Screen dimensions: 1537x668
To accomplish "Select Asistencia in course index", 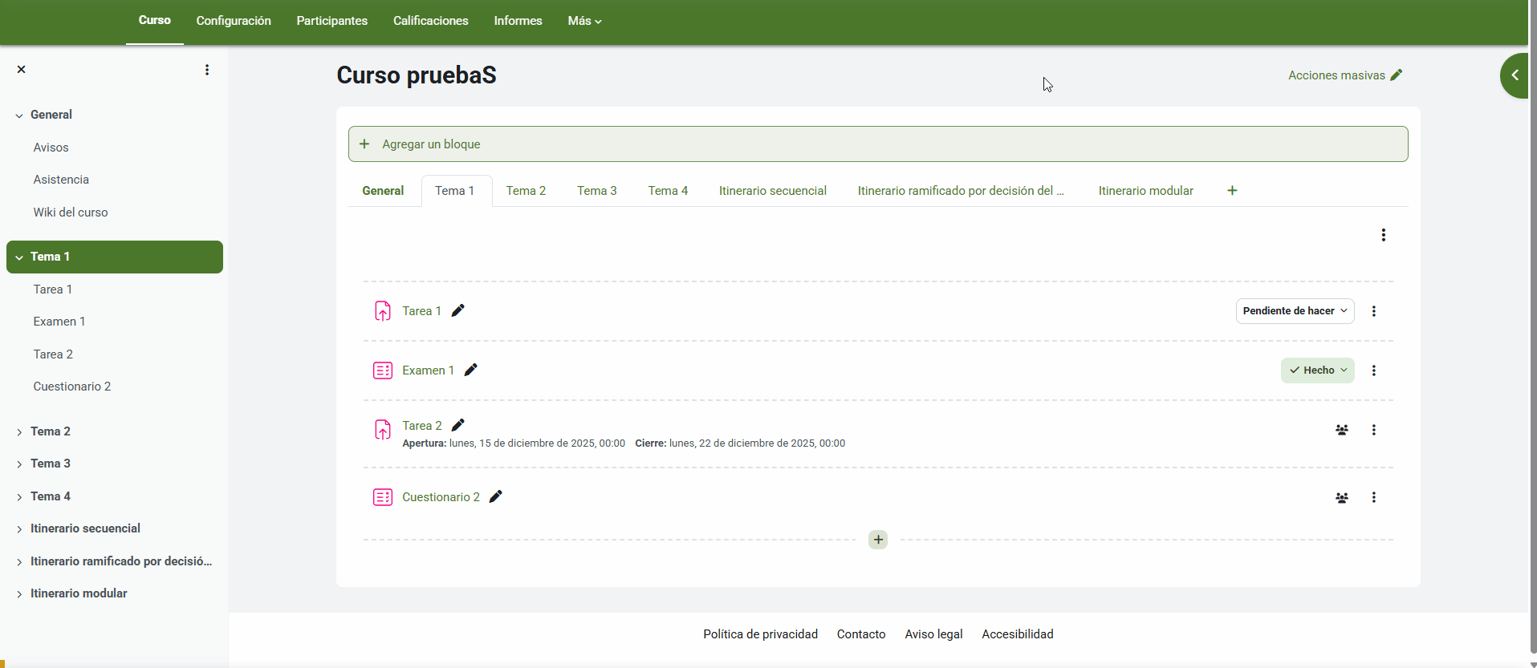I will click(61, 180).
